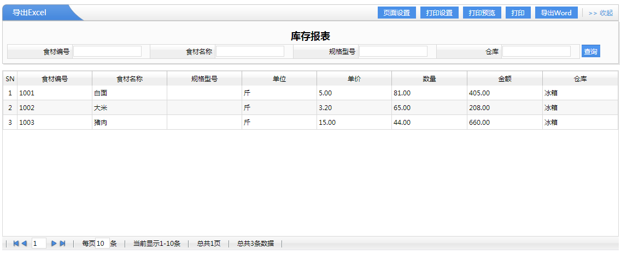Click into the 食材名称 search field

(250, 52)
